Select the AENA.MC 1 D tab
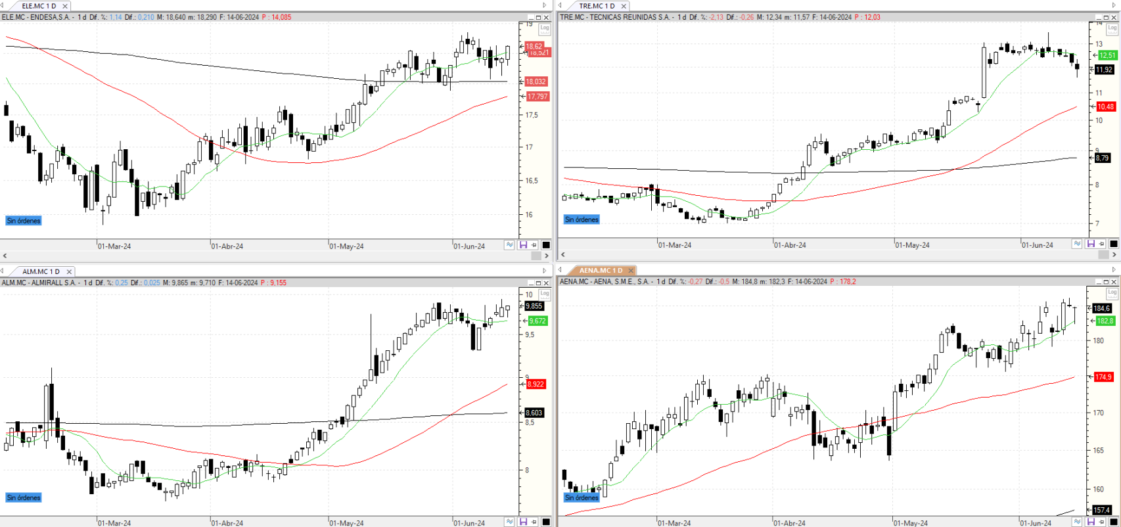This screenshot has height=527, width=1121. click(x=601, y=270)
